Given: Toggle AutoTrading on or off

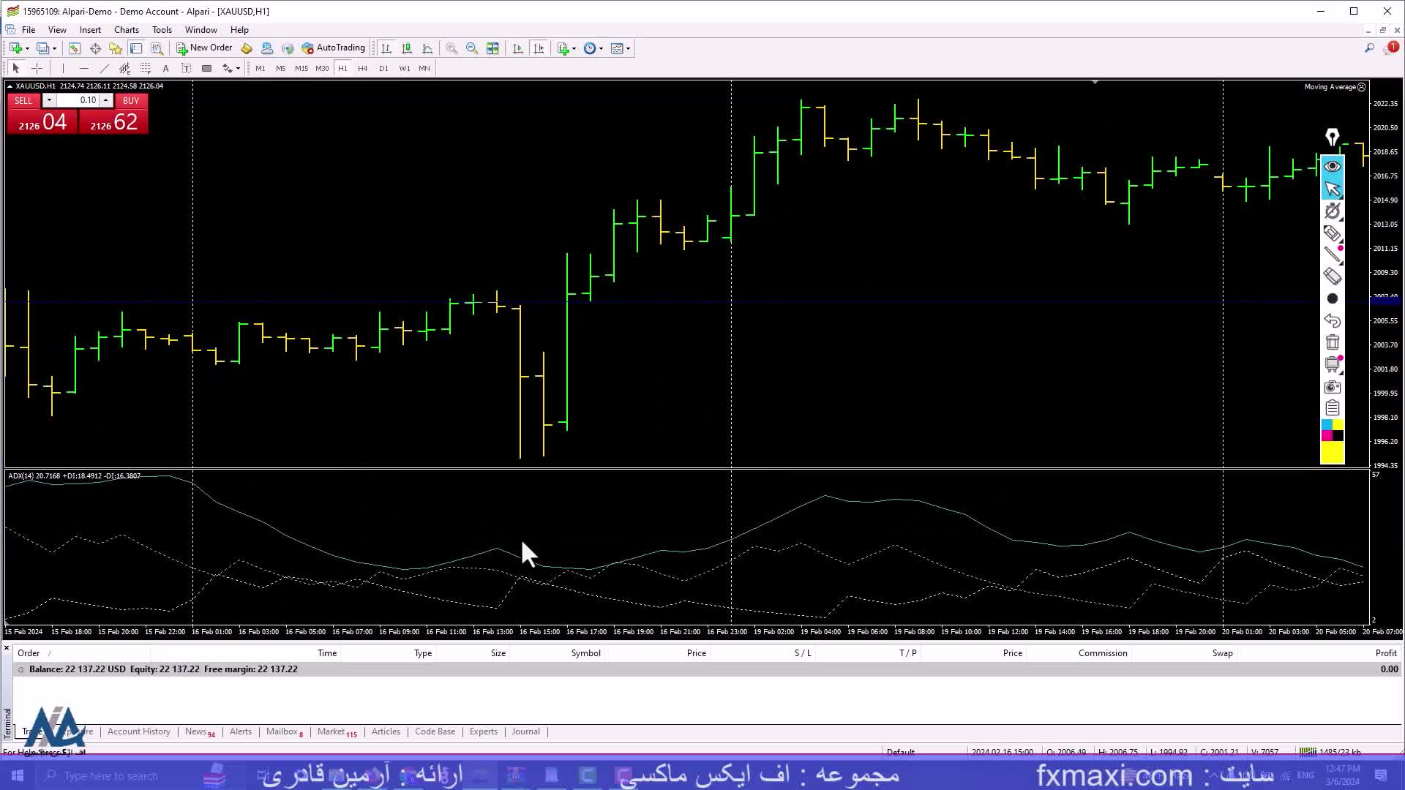Looking at the screenshot, I should click(x=334, y=48).
